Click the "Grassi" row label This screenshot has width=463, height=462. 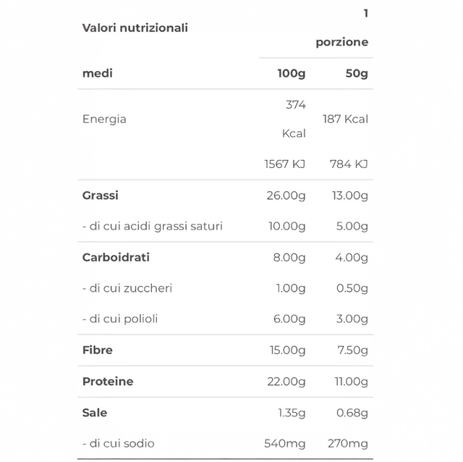point(101,196)
